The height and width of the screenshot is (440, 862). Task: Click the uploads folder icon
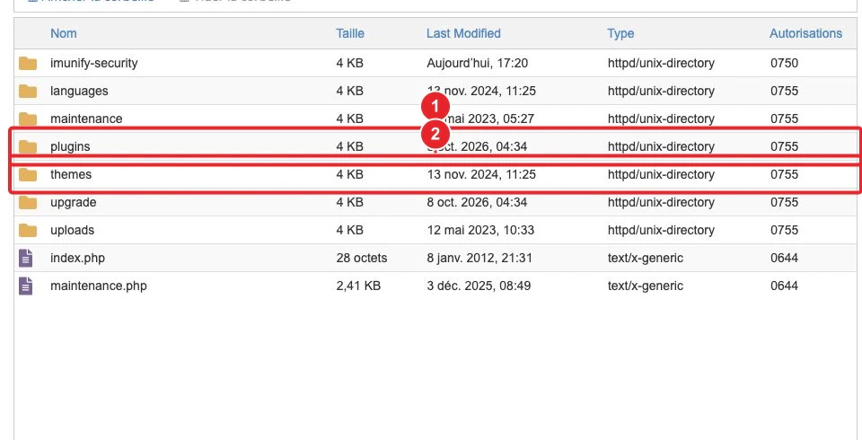(28, 230)
